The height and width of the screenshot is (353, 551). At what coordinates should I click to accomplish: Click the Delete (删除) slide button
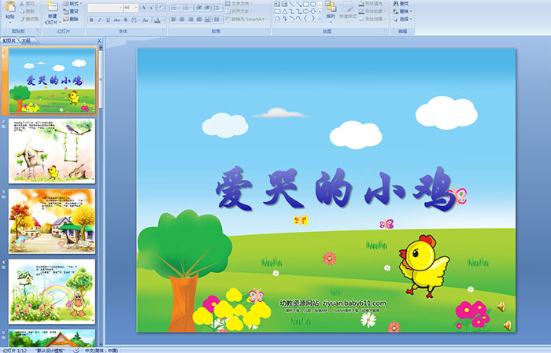pyautogui.click(x=71, y=20)
